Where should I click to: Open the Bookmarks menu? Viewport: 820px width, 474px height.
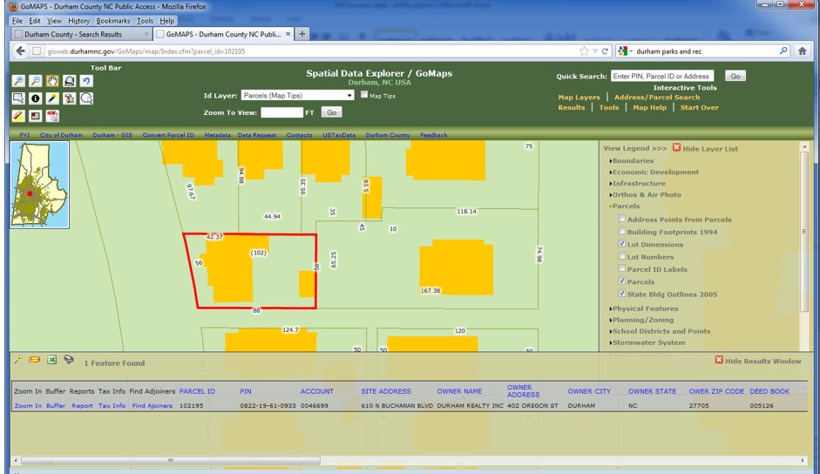coord(113,21)
